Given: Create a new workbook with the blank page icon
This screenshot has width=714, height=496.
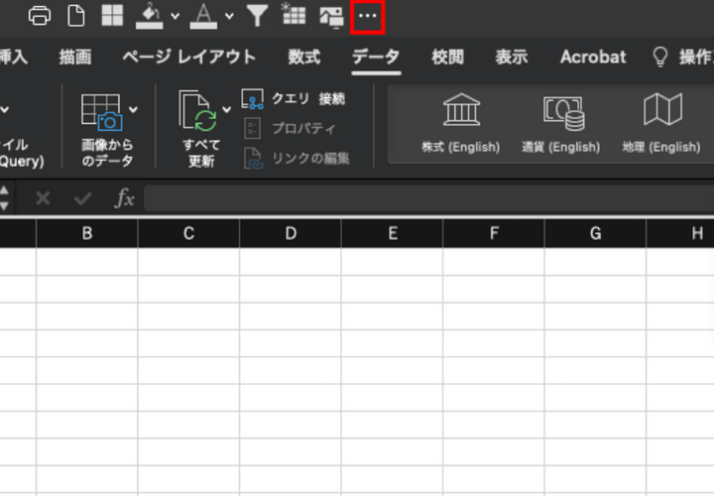Looking at the screenshot, I should point(76,16).
